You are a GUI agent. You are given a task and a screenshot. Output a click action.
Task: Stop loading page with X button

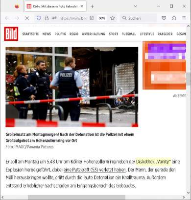tap(27, 18)
